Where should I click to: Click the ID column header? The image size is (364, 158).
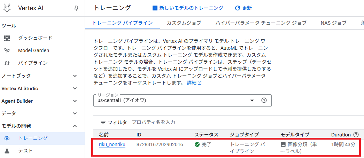pyautogui.click(x=139, y=135)
